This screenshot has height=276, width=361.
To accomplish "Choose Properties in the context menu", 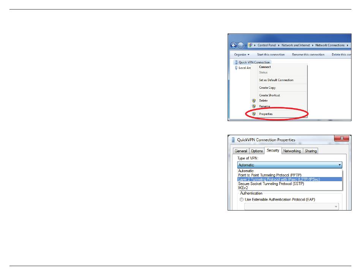I will 266,114.
